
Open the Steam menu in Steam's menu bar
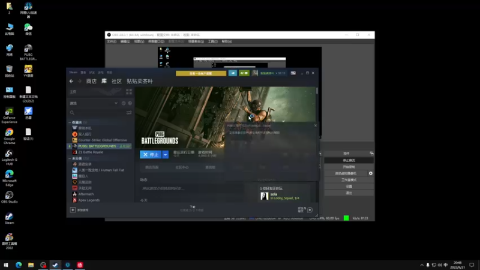click(x=73, y=73)
